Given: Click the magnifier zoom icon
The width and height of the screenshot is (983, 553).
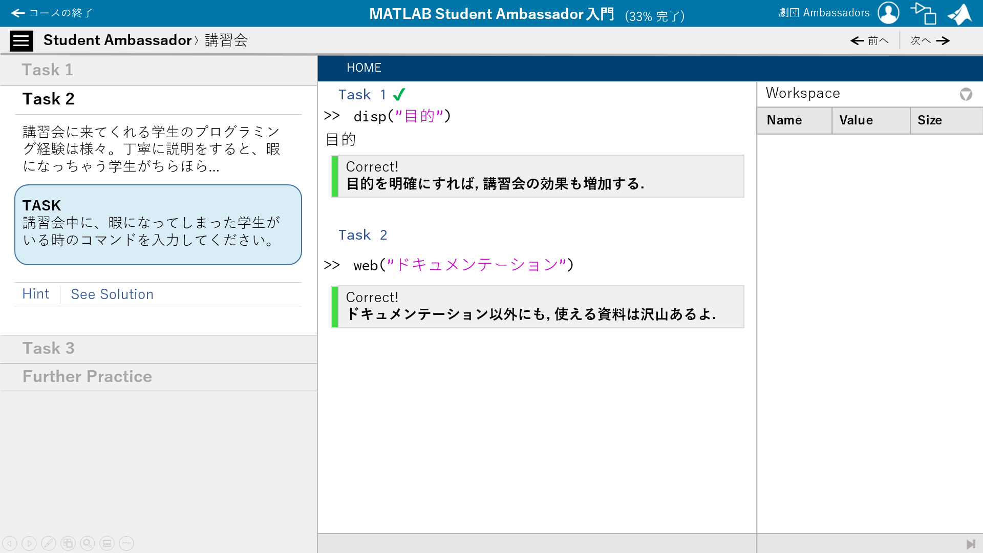Looking at the screenshot, I should point(88,543).
